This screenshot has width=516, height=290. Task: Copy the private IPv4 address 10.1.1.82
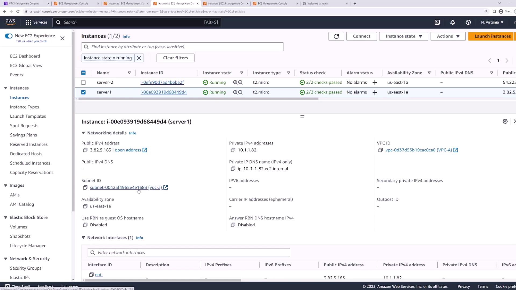pyautogui.click(x=233, y=150)
